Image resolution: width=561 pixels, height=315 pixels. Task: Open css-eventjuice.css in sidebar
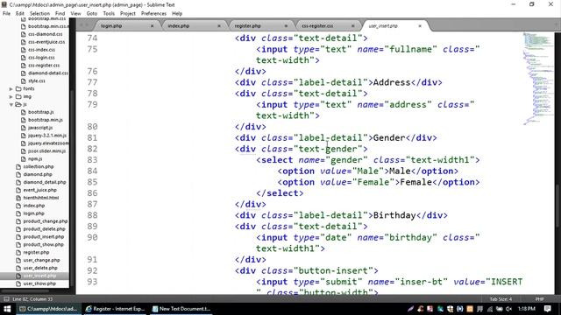tap(46, 42)
